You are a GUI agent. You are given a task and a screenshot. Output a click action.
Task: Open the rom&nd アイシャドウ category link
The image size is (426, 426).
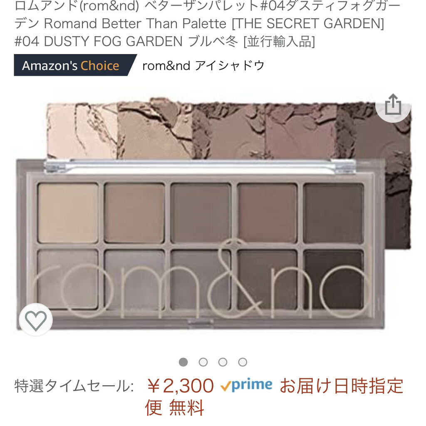pos(203,65)
